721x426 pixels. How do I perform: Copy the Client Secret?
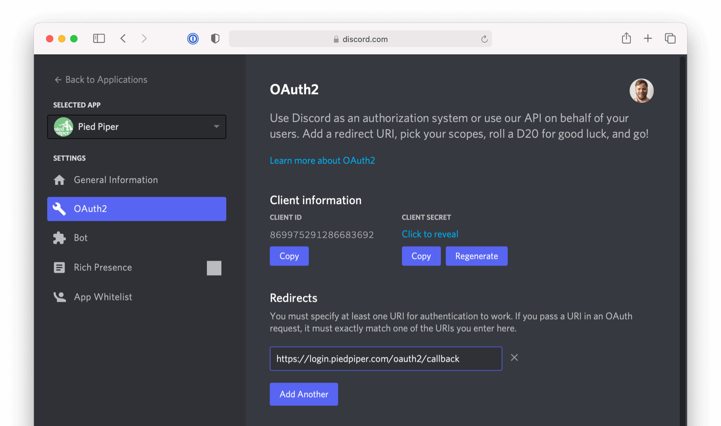tap(421, 256)
